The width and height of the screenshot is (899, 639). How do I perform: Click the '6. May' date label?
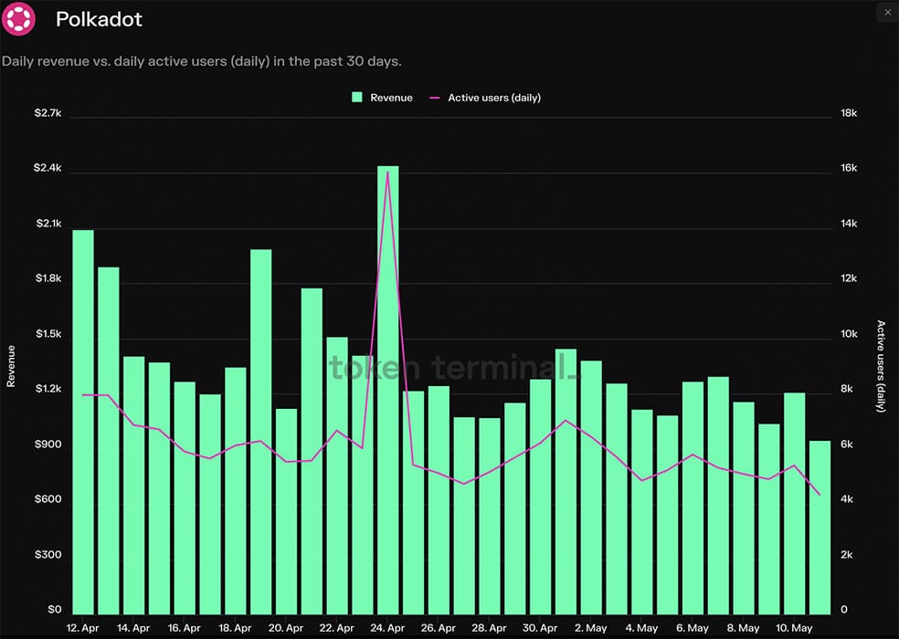[x=692, y=628]
